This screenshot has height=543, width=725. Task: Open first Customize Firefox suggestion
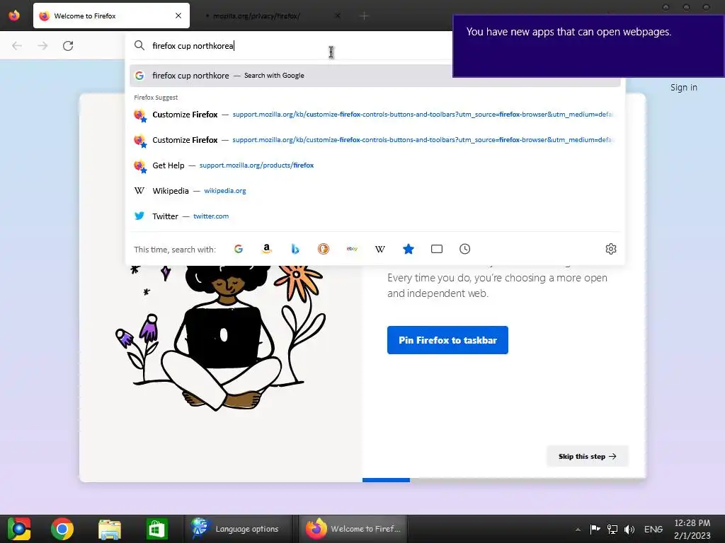click(x=375, y=115)
